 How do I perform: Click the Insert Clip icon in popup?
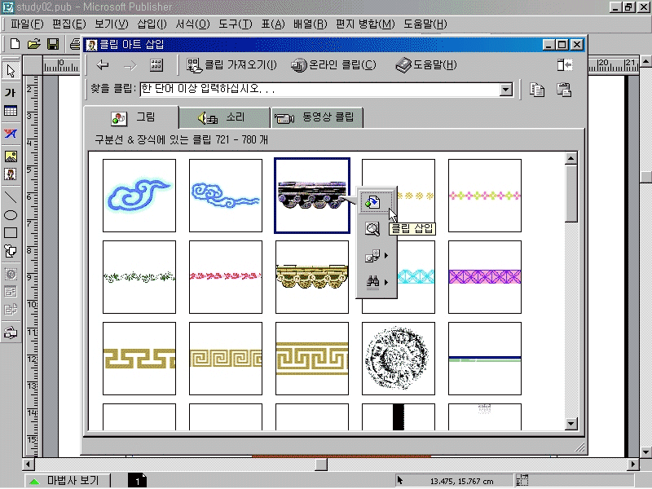372,201
